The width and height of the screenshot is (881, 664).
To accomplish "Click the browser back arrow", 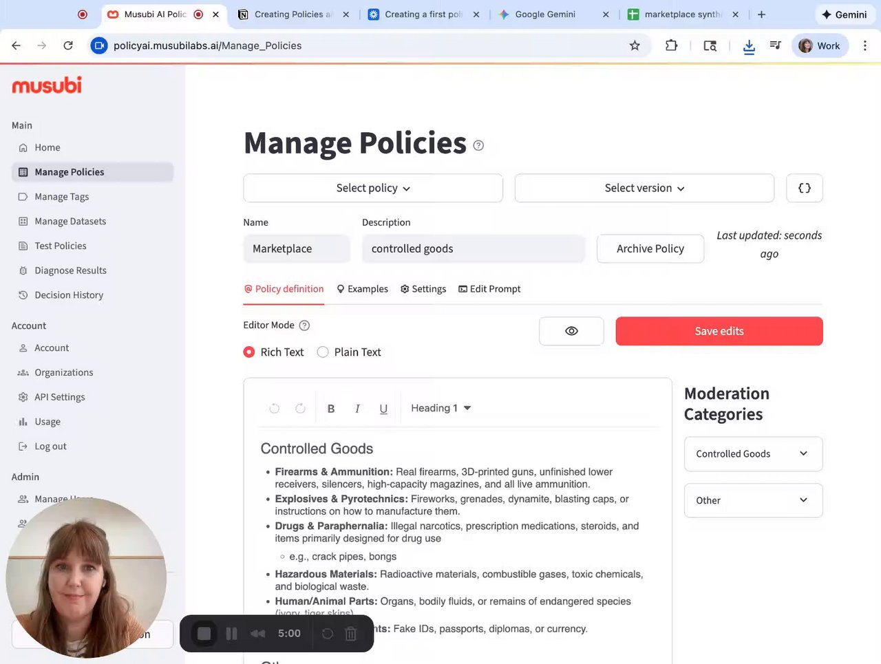I will (x=17, y=45).
